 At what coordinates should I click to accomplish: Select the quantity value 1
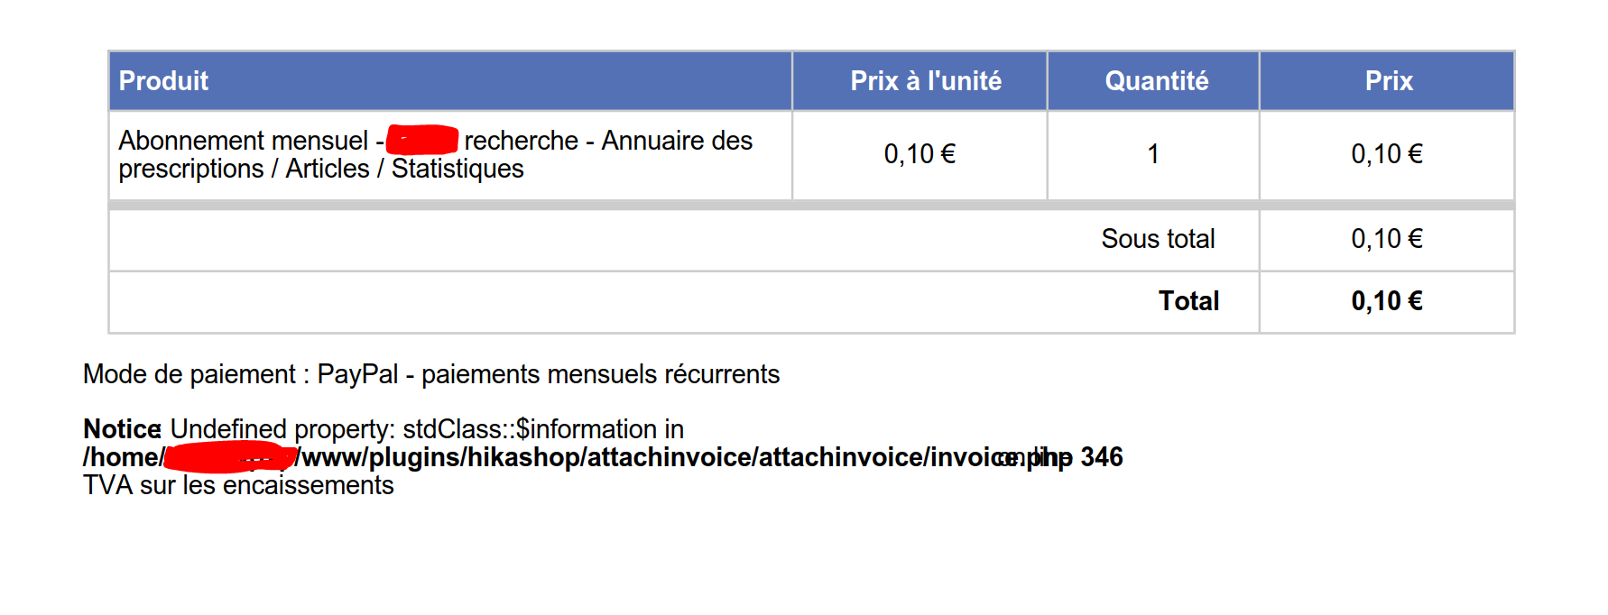1152,154
